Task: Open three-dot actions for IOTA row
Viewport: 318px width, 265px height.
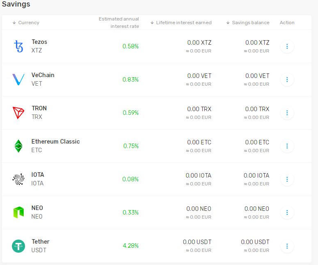Action: coord(287,179)
